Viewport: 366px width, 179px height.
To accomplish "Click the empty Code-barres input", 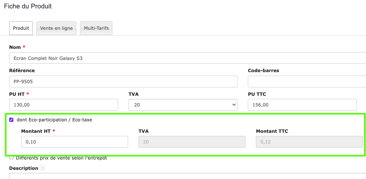I will [x=306, y=82].
